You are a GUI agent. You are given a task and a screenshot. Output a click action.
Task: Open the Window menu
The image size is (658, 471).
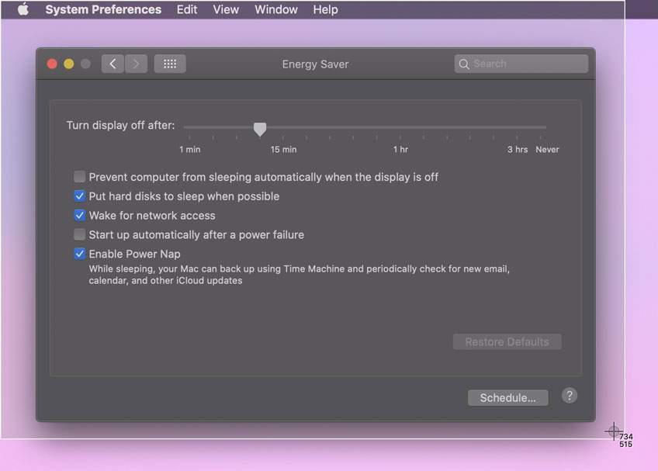point(275,9)
